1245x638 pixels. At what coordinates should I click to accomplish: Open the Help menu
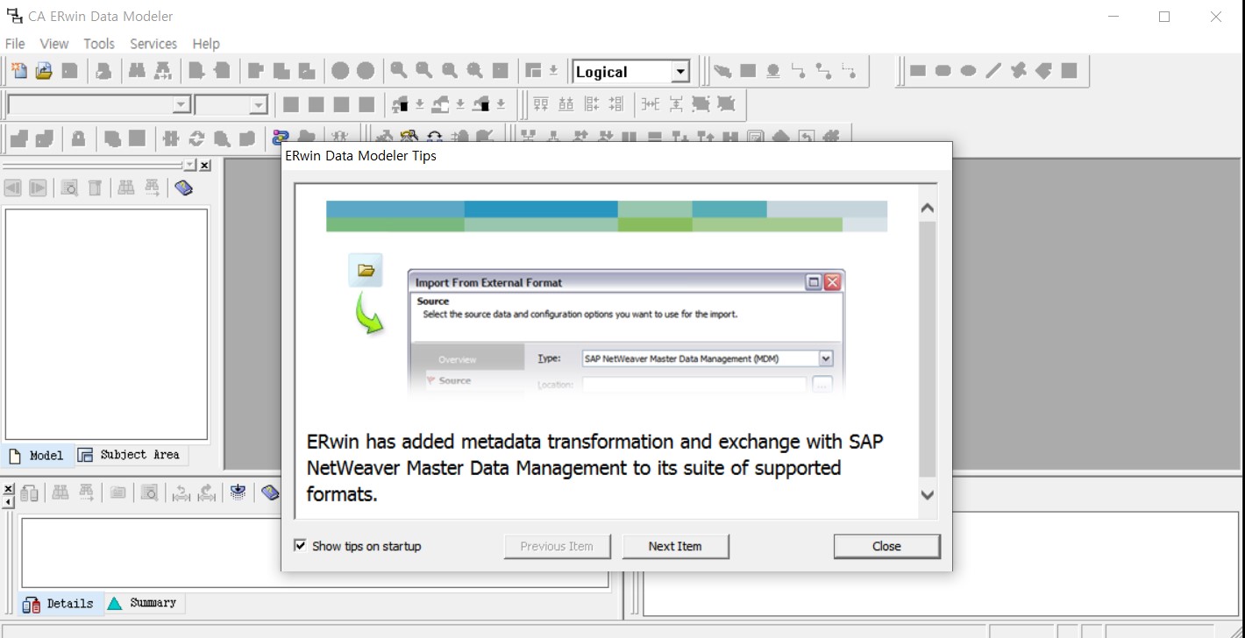pyautogui.click(x=206, y=44)
